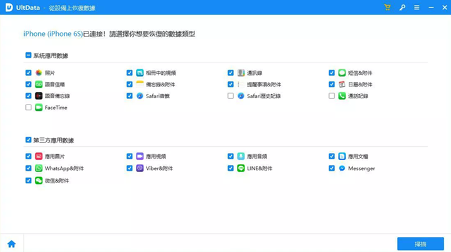Click the WhatsApp icon
The width and height of the screenshot is (451, 252).
tap(39, 168)
